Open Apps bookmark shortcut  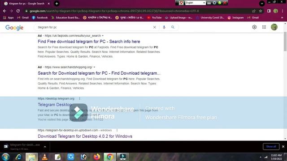click(x=9, y=18)
